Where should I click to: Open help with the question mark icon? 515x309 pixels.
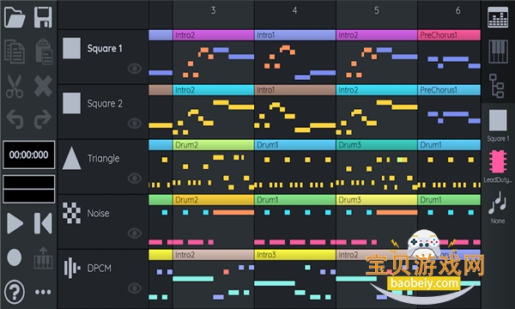point(15,292)
